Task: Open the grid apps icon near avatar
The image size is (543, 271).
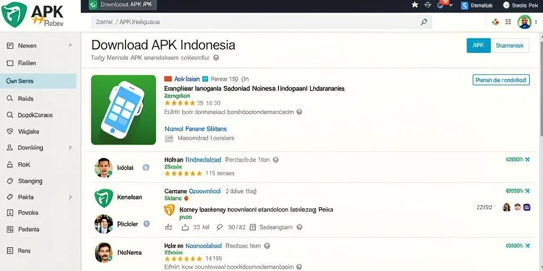Action: (x=508, y=22)
